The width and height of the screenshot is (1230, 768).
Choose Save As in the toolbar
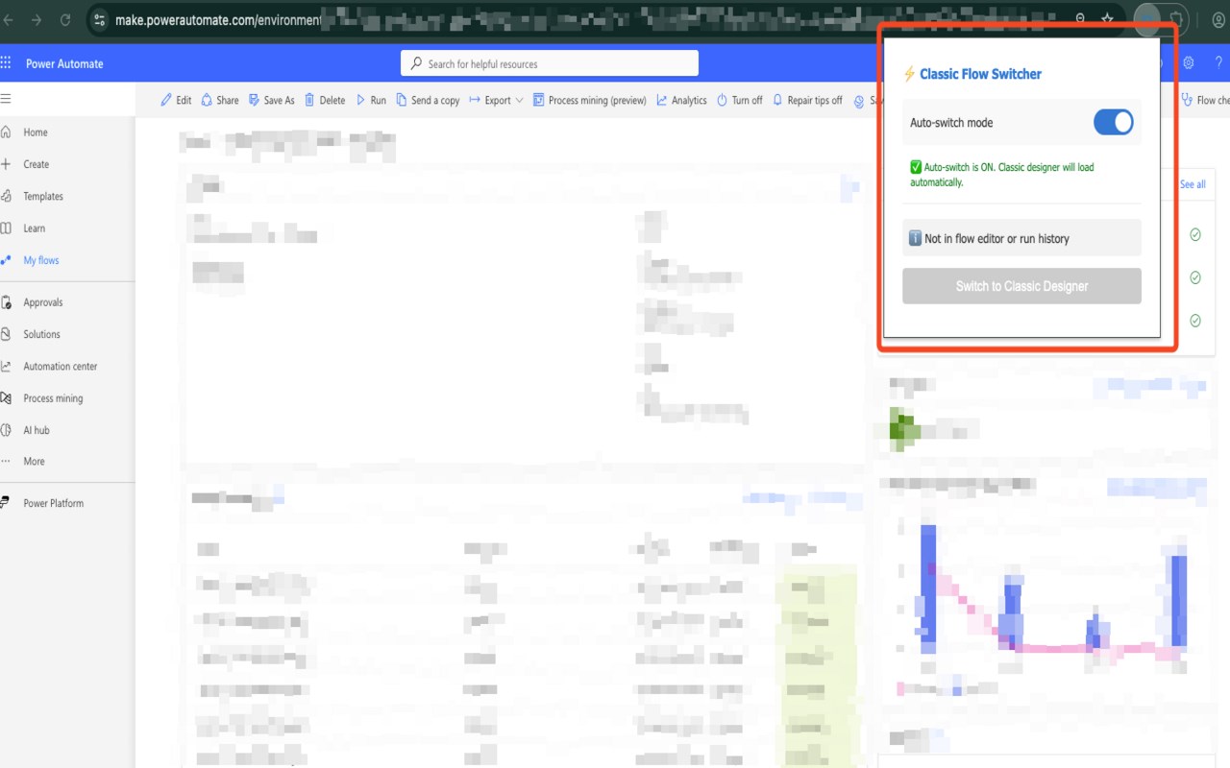272,100
